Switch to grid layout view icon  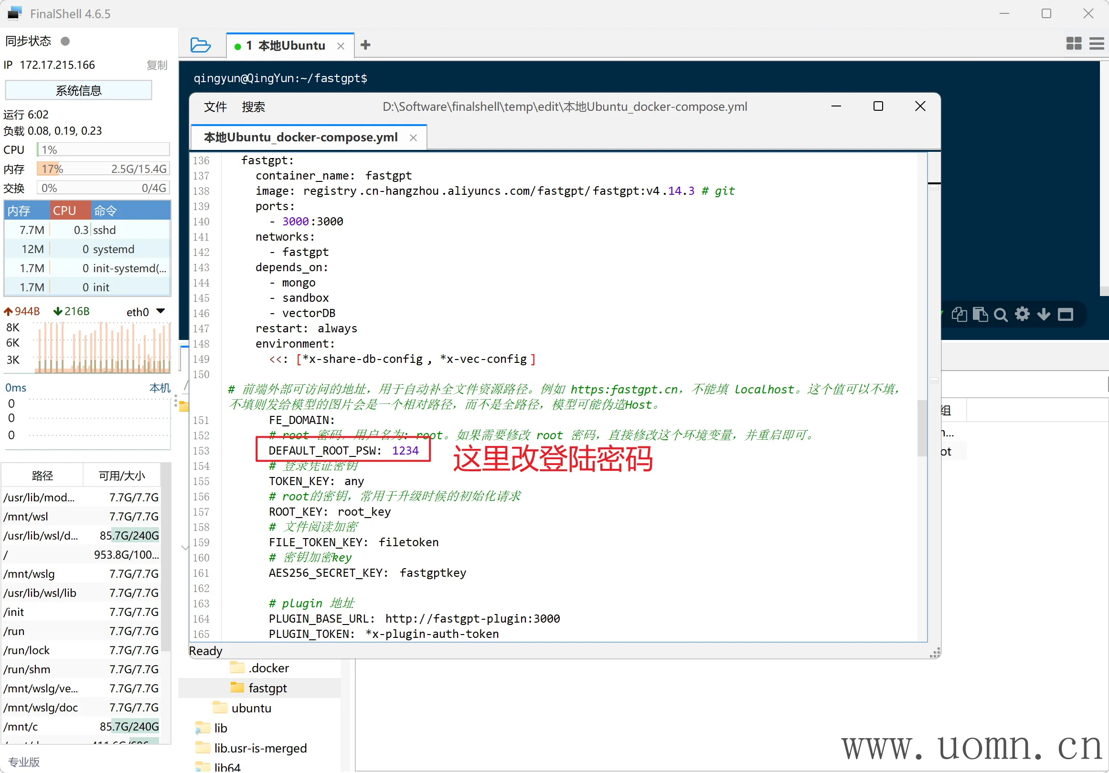coord(1073,43)
